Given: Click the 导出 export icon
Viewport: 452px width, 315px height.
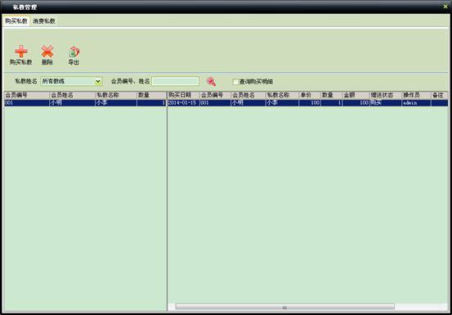Looking at the screenshot, I should click(74, 52).
